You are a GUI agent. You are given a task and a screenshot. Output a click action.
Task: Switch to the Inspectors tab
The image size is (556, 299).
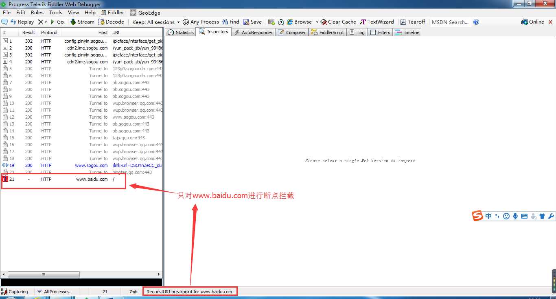pyautogui.click(x=214, y=32)
